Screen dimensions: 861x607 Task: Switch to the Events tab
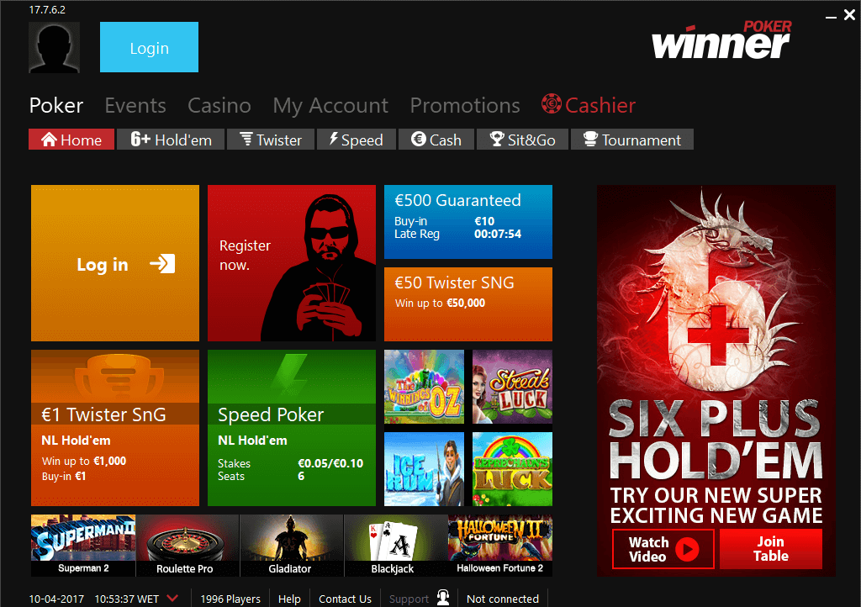[135, 105]
